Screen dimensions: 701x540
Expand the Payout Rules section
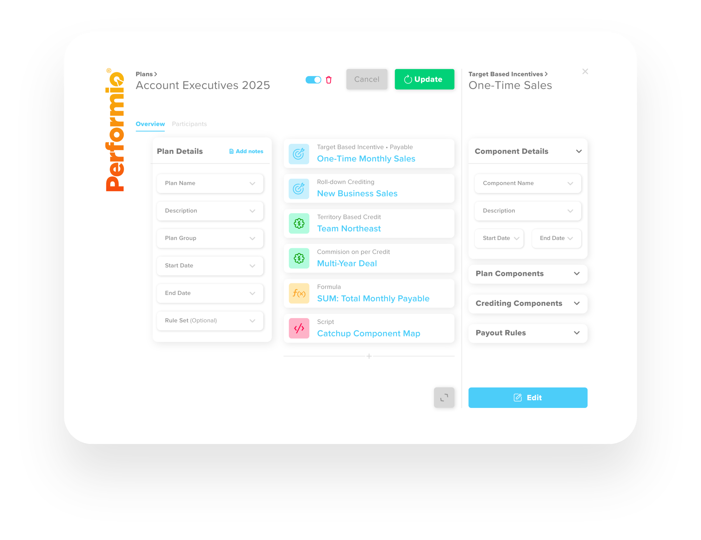[x=578, y=333]
